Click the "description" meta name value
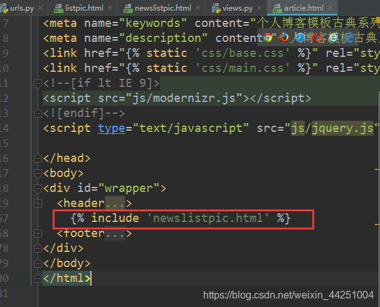The width and height of the screenshot is (380, 307). 163,38
